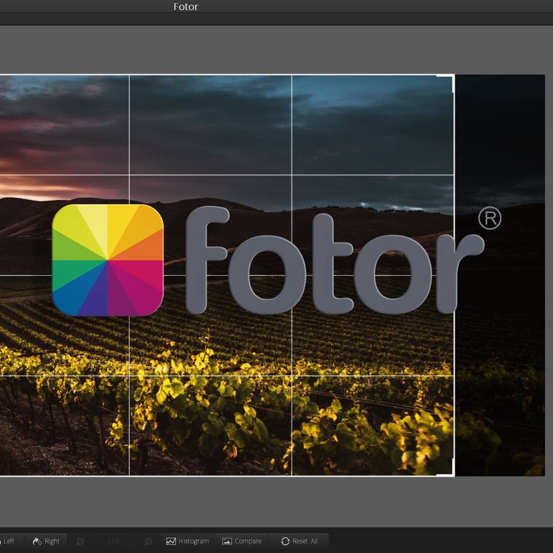This screenshot has width=553, height=553.
Task: Click the 21% zoom level indicator
Action: pyautogui.click(x=114, y=541)
